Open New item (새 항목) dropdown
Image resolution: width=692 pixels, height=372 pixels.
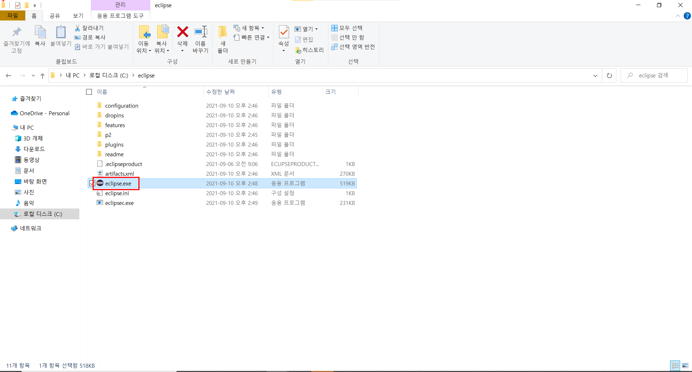pos(249,28)
